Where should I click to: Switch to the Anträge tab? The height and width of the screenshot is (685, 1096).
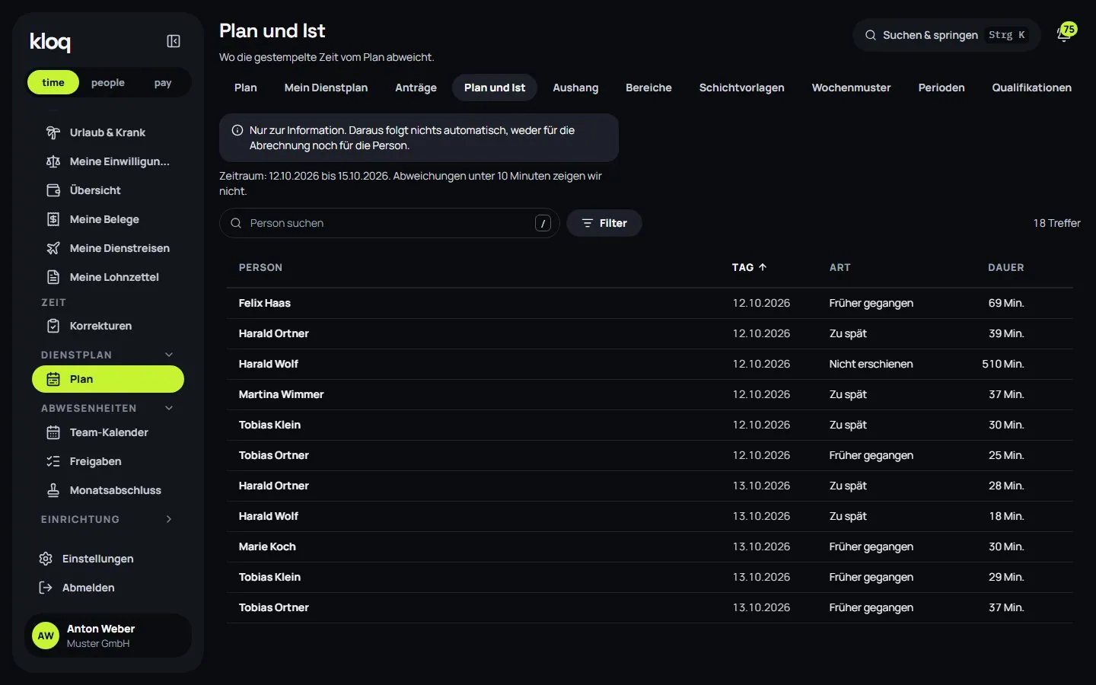click(x=416, y=88)
